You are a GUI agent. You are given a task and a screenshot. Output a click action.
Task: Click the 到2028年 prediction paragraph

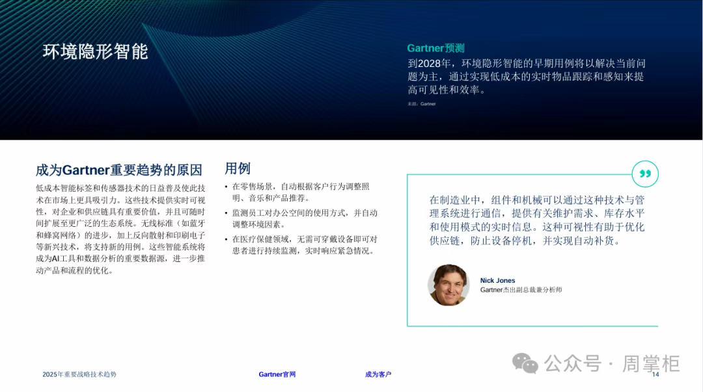526,77
